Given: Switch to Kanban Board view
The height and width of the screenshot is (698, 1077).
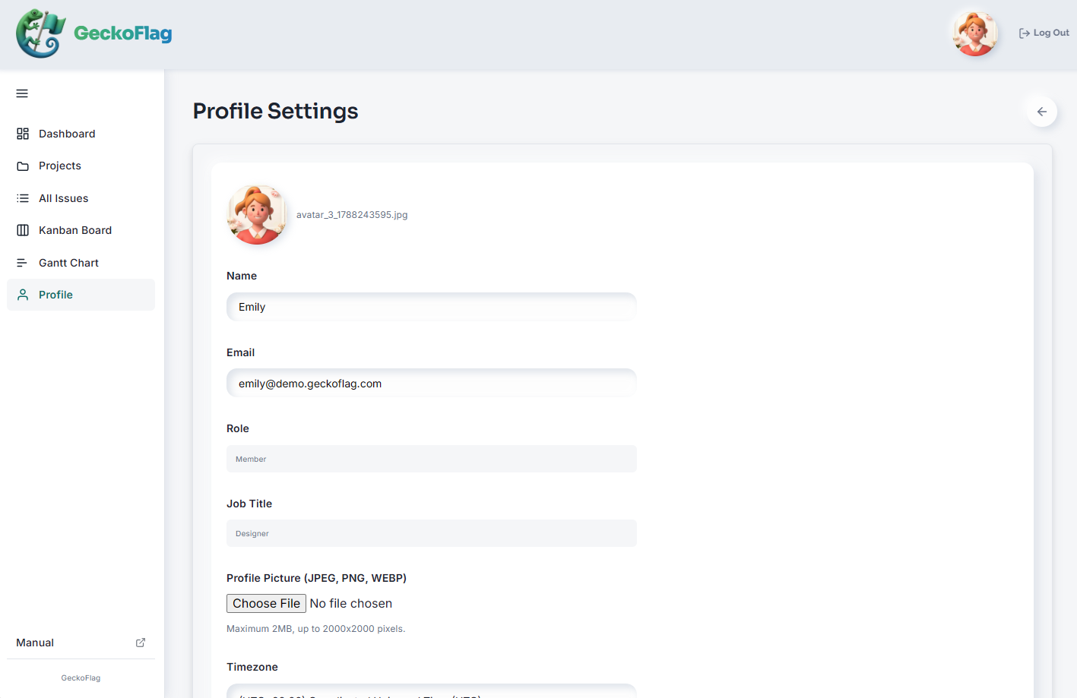Looking at the screenshot, I should coord(81,230).
